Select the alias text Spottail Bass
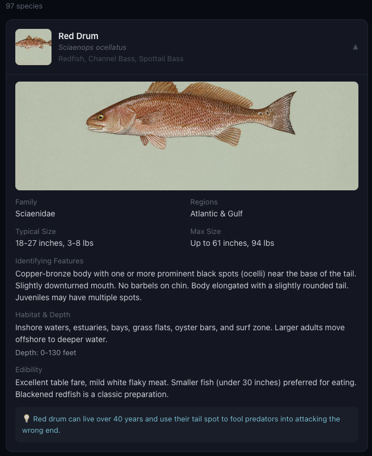Image resolution: width=372 pixels, height=456 pixels. pos(162,58)
